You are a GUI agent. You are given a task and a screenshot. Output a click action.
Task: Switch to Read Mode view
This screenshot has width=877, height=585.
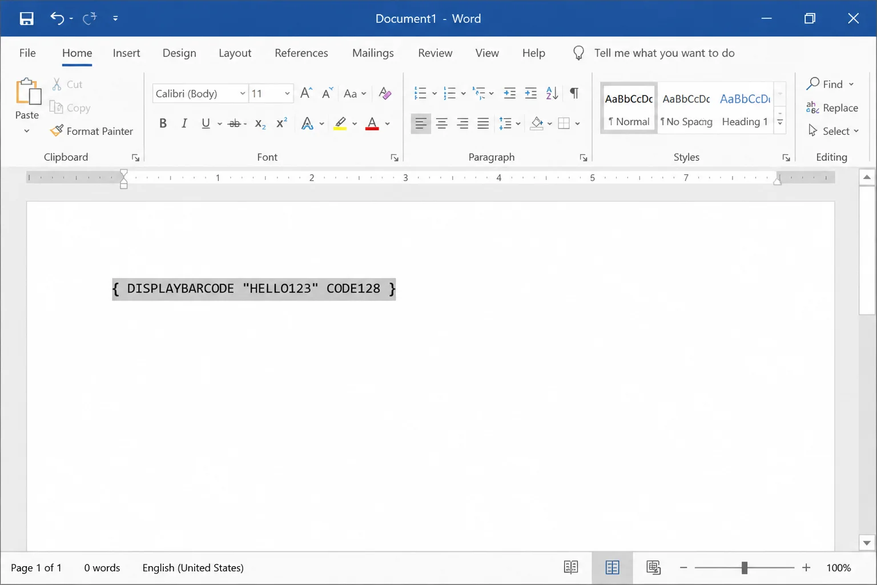pyautogui.click(x=571, y=567)
